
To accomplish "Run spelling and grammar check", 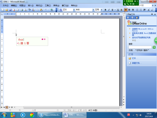I will (30, 10).
